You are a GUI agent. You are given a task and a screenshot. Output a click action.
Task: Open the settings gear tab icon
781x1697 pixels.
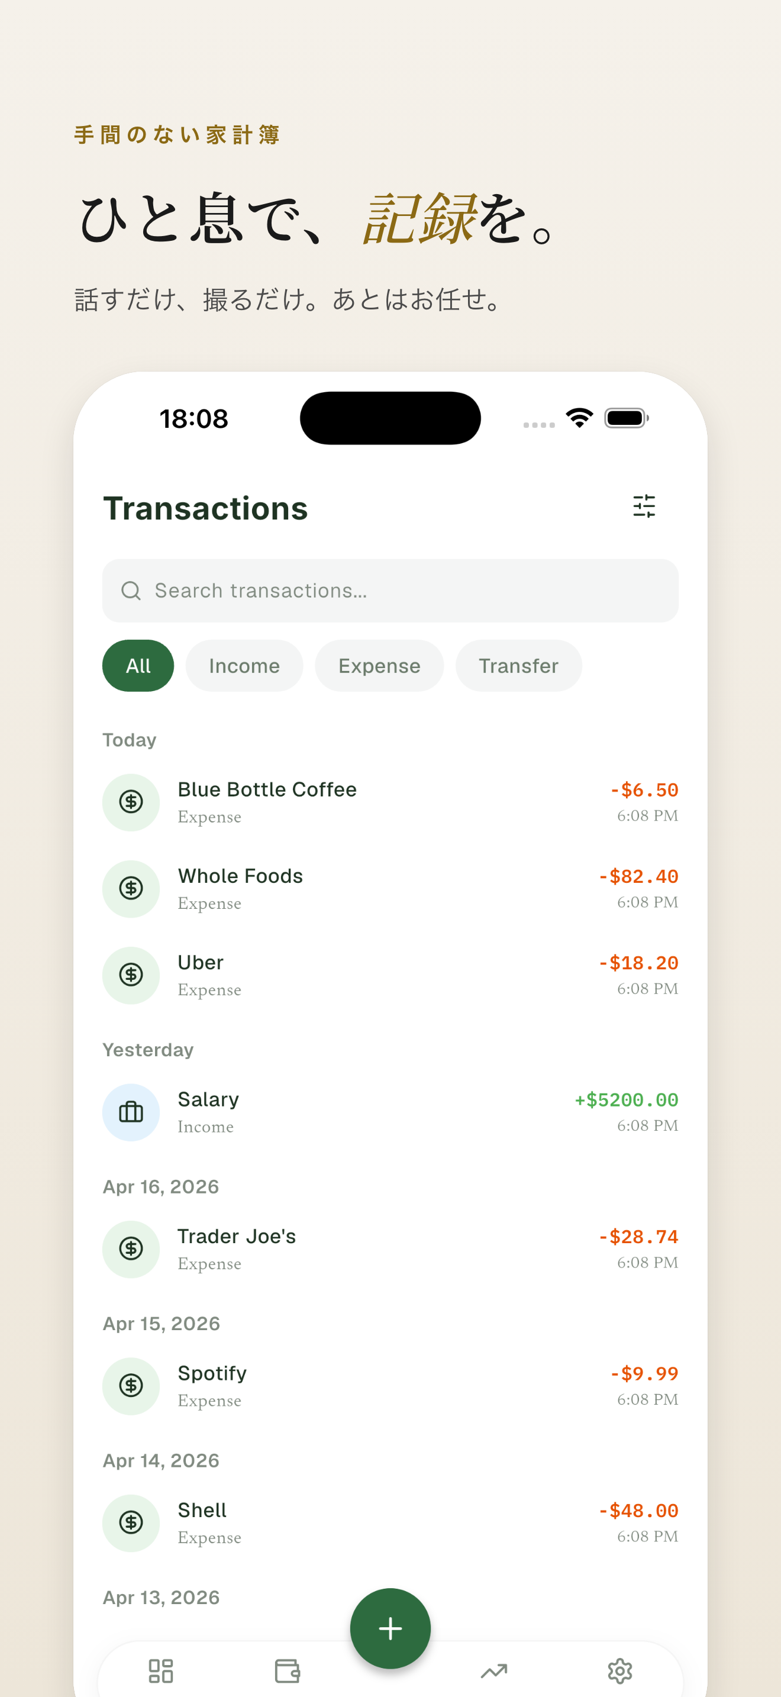[619, 1670]
